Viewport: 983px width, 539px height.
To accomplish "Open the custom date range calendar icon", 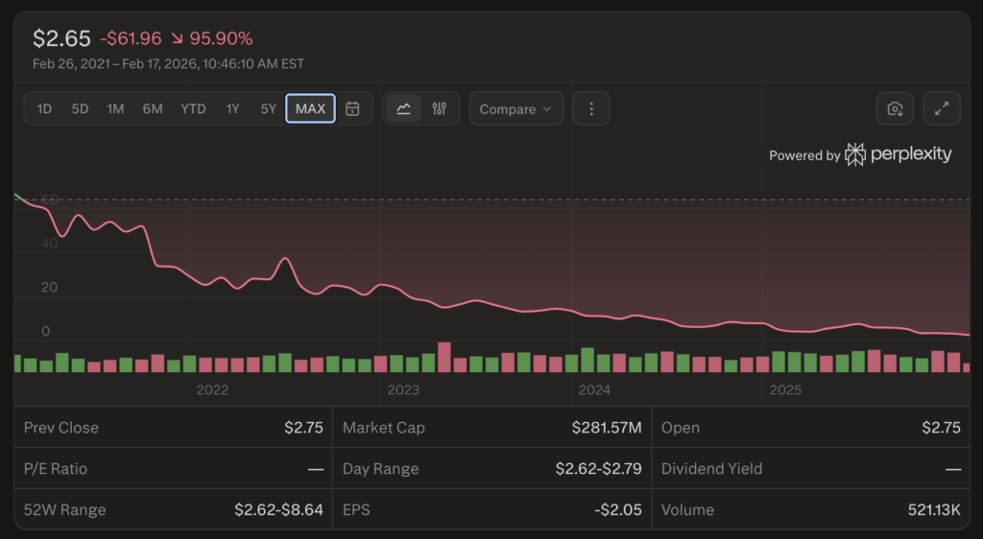I will (x=352, y=109).
